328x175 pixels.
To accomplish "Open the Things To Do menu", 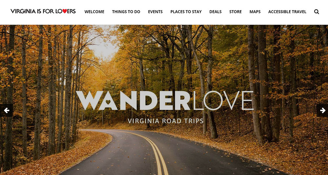I will coord(126,12).
